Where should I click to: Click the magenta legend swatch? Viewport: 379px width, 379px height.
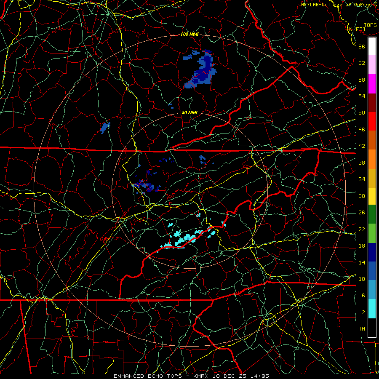coord(372,84)
